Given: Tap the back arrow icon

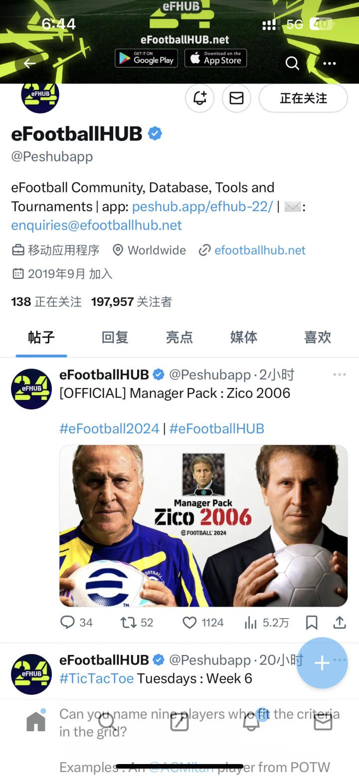Looking at the screenshot, I should (x=29, y=63).
